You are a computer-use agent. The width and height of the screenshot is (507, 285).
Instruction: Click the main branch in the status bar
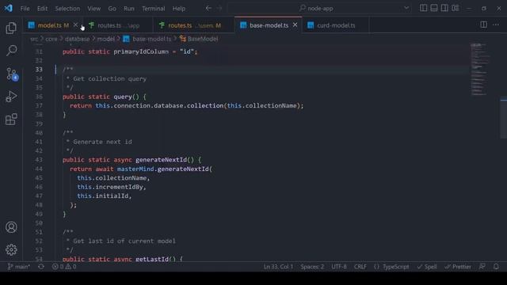(19, 267)
